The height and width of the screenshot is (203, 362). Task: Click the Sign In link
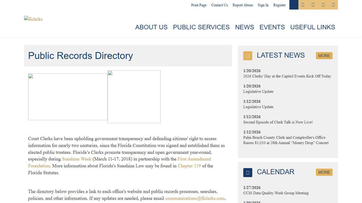263,5
